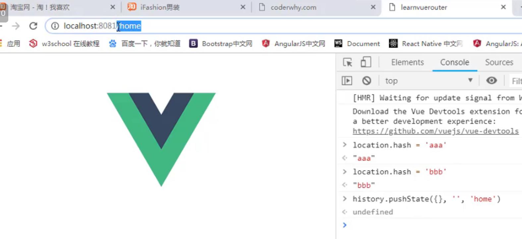The image size is (522, 239).
Task: Toggle the device toolbar icon in DevTools
Action: (x=366, y=62)
